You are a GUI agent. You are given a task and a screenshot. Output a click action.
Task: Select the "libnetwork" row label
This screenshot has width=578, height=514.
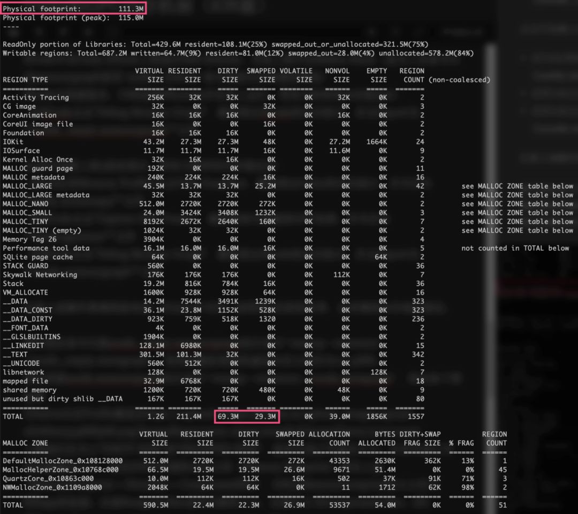pyautogui.click(x=23, y=372)
